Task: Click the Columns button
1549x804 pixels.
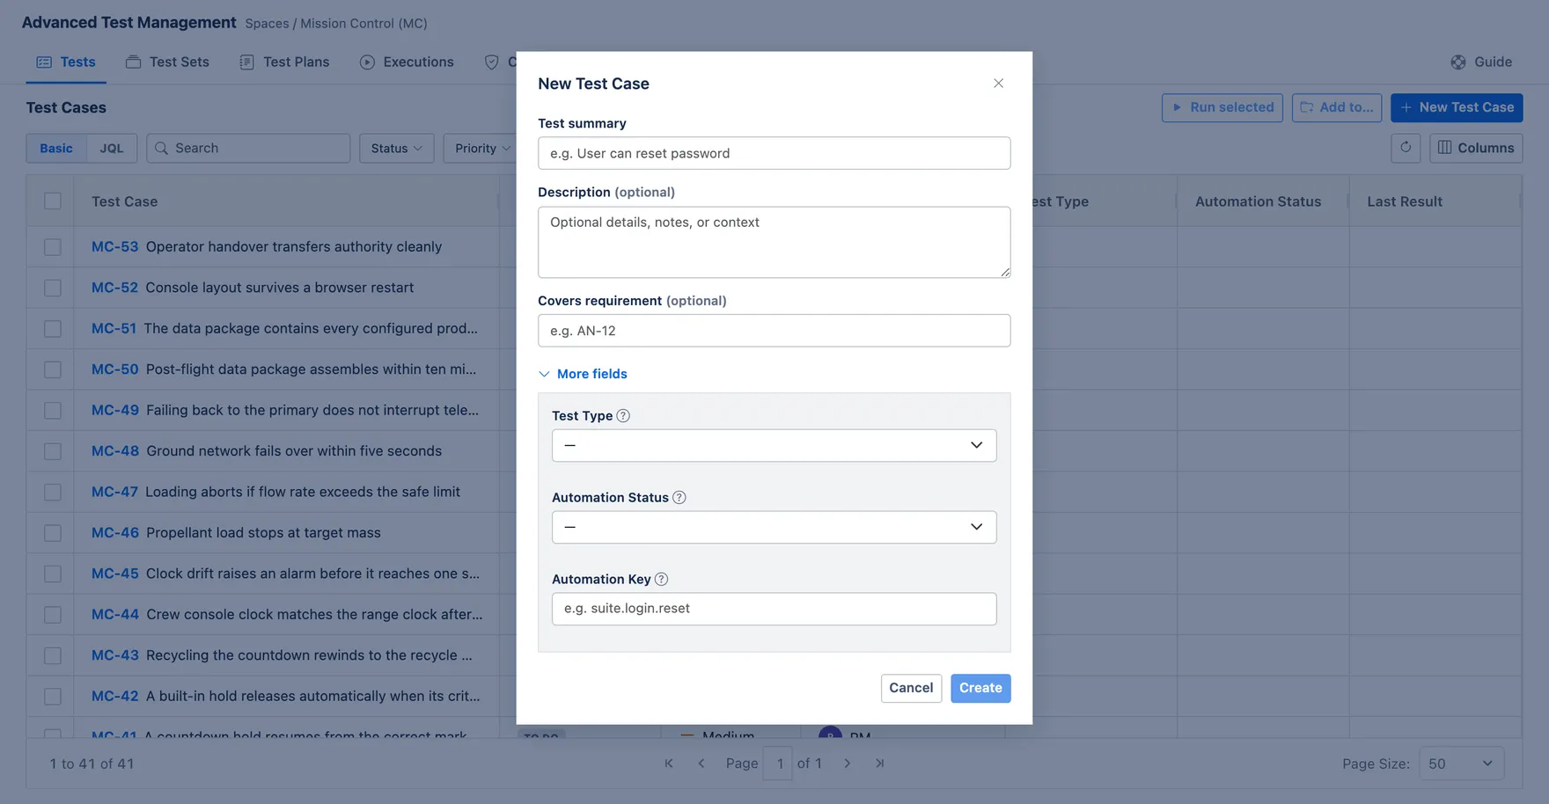Action: [1476, 148]
